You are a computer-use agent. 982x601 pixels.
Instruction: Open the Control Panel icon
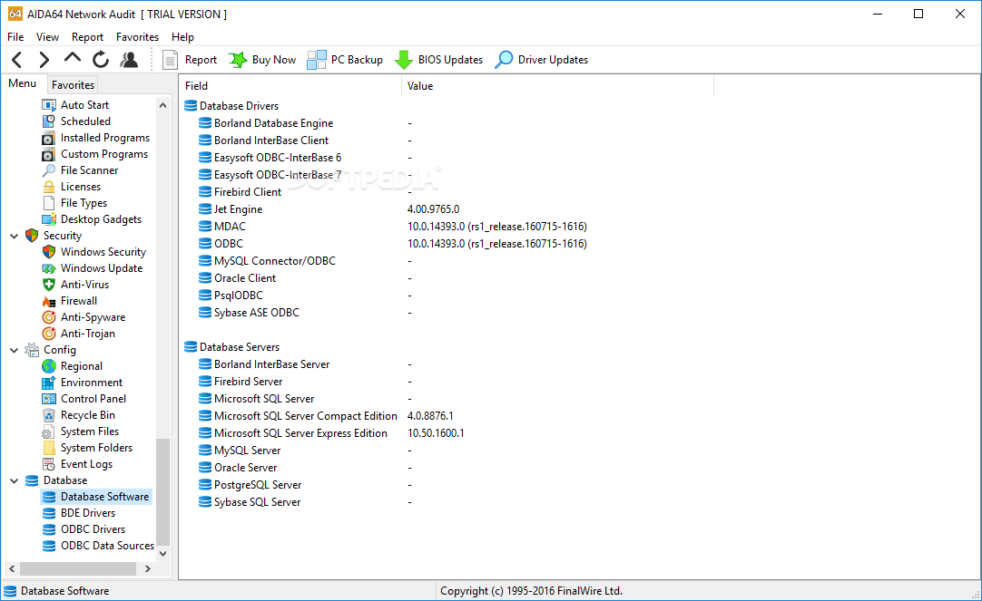click(48, 398)
